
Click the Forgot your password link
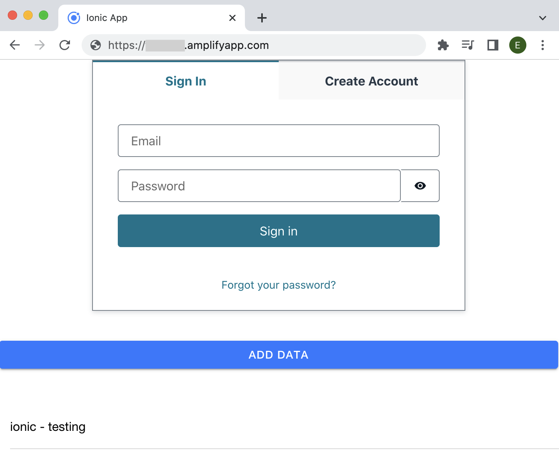tap(279, 285)
